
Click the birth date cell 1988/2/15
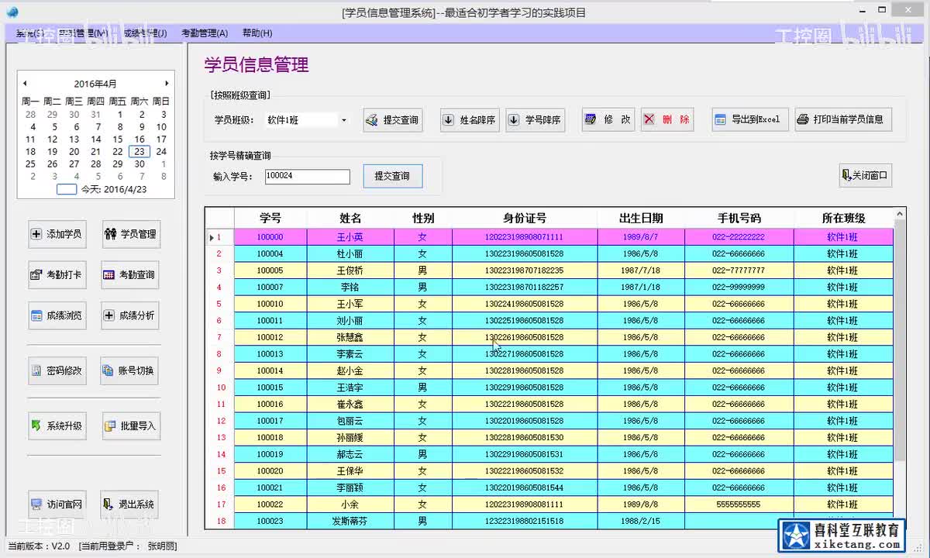pyautogui.click(x=641, y=522)
